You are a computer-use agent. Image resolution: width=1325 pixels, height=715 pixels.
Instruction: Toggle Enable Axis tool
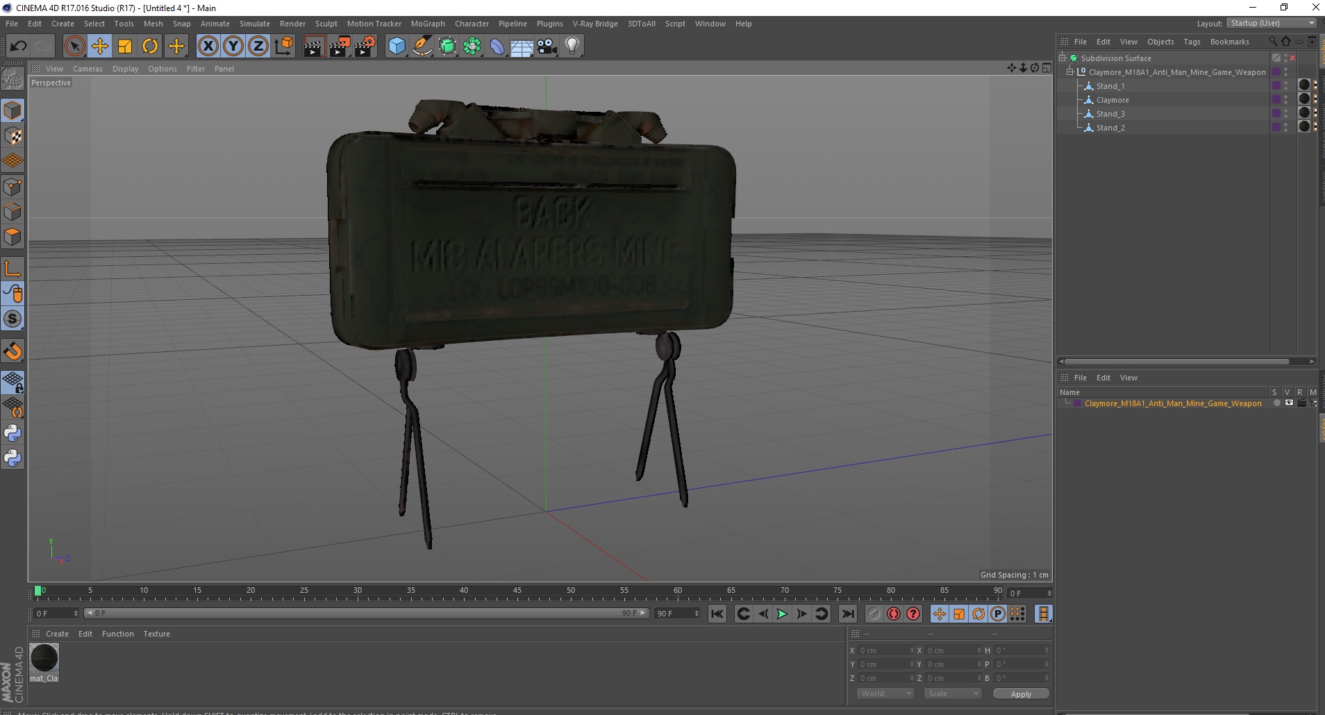[12, 269]
